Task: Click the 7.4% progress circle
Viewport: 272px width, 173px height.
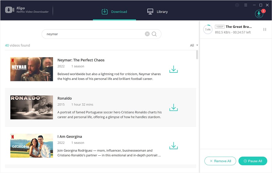Action: coord(208,30)
